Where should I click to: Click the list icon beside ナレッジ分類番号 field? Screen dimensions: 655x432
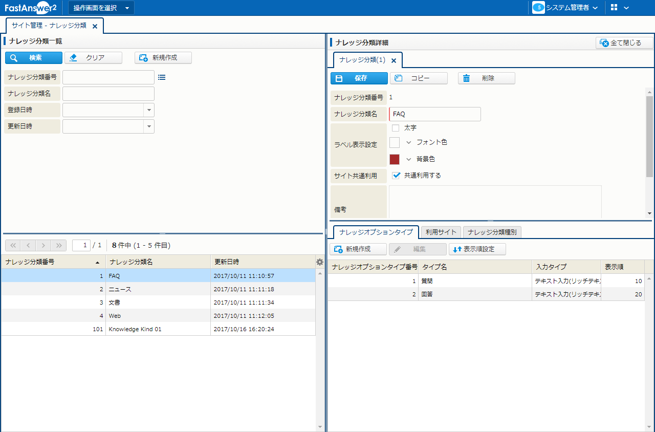click(x=162, y=77)
